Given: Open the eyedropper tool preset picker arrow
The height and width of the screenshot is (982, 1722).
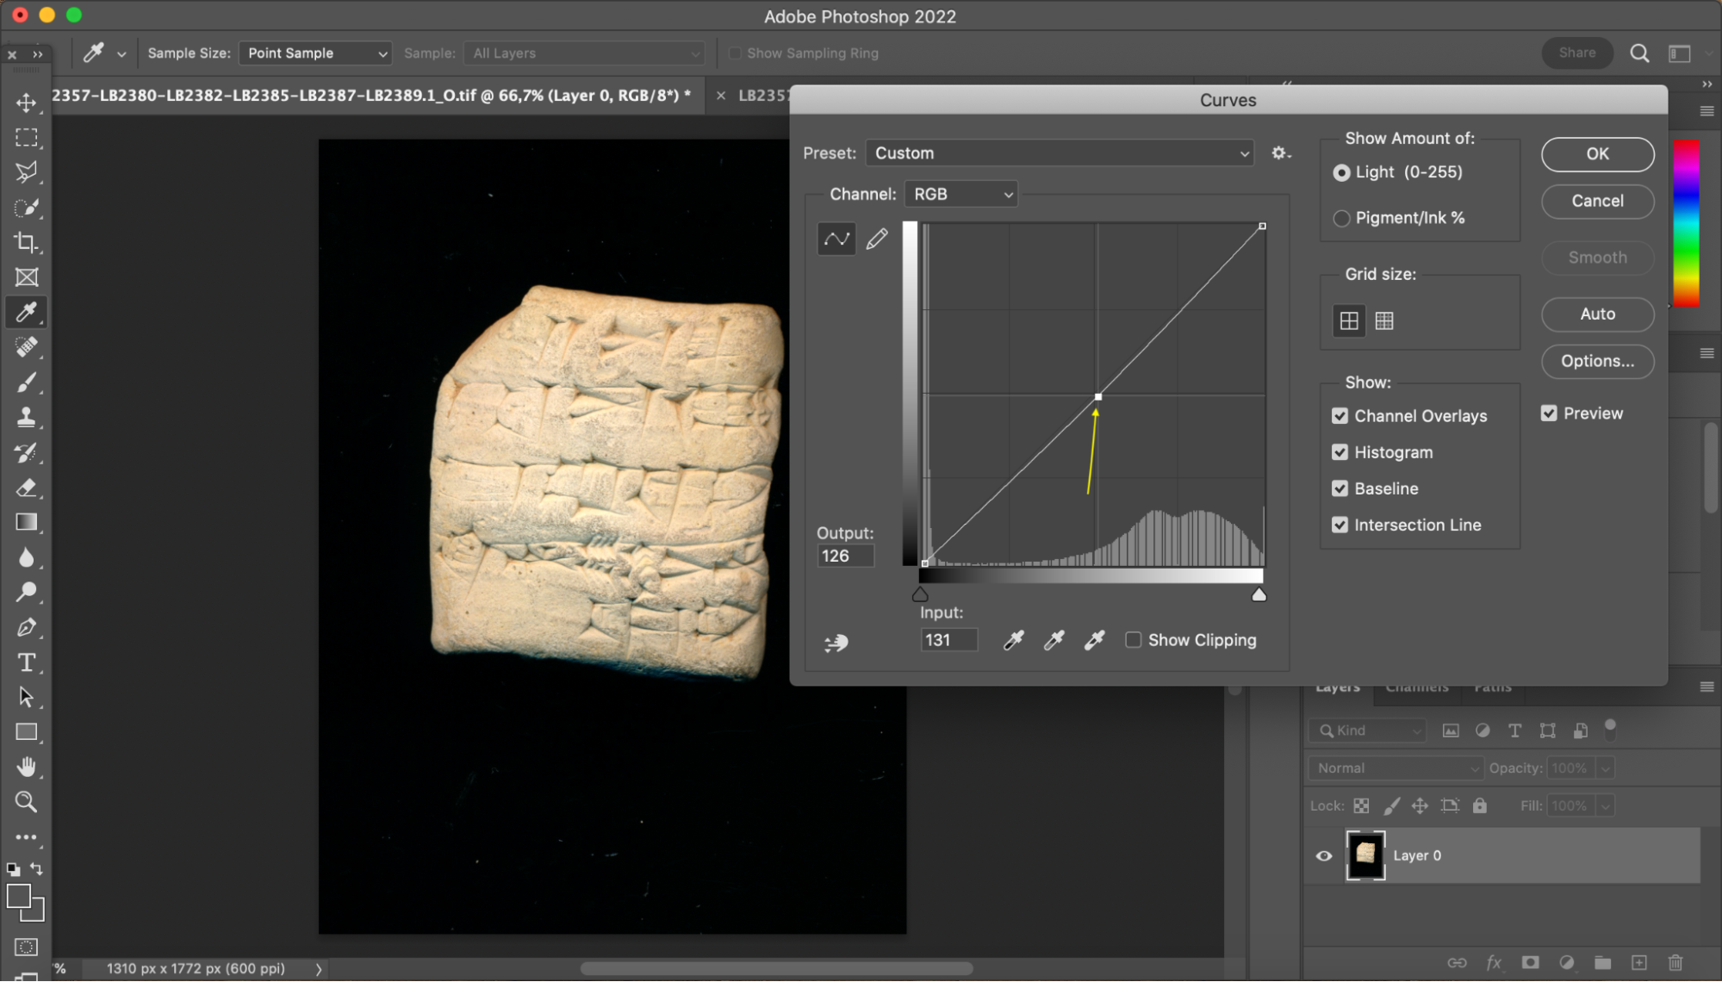Looking at the screenshot, I should coord(121,53).
